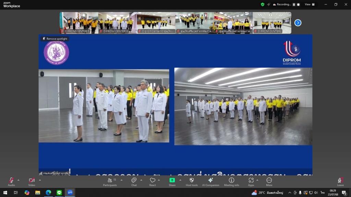351x197 pixels.
Task: Open the React heart menu
Action: coord(153,182)
